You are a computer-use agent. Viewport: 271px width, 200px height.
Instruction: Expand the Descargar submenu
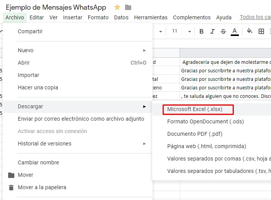point(144,106)
